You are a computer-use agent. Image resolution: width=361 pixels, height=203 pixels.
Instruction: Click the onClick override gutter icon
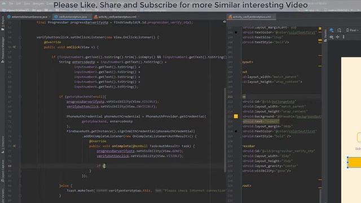point(14,47)
